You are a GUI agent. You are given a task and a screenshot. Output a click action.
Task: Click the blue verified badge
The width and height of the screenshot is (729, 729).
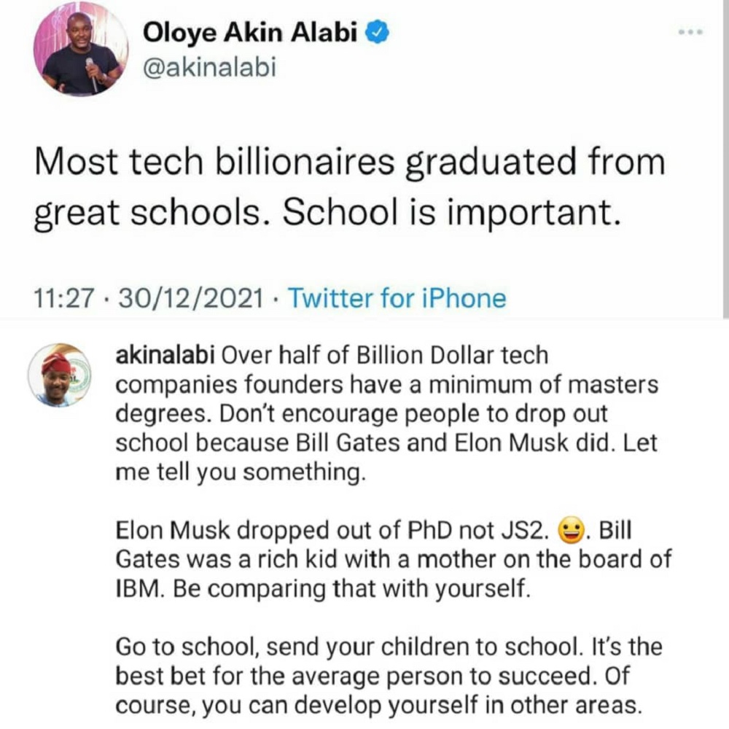point(381,34)
